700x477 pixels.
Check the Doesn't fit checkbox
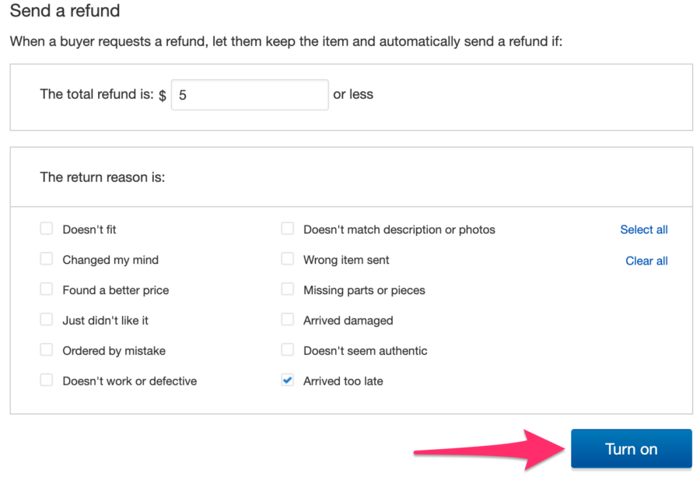coord(46,229)
